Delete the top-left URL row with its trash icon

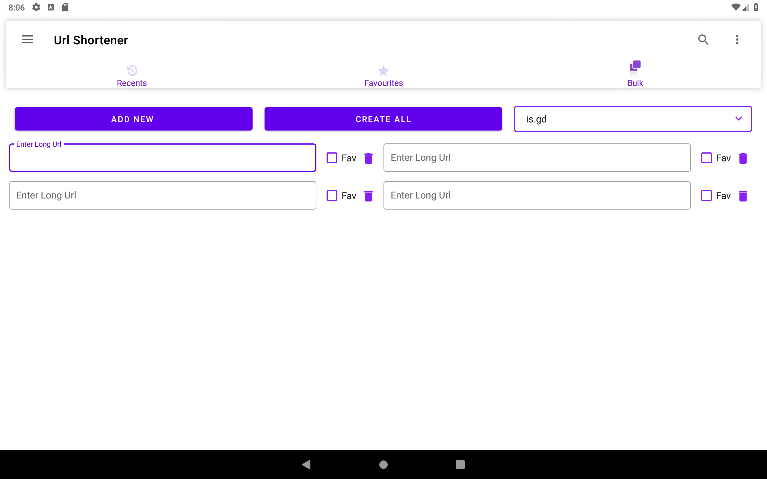click(368, 158)
